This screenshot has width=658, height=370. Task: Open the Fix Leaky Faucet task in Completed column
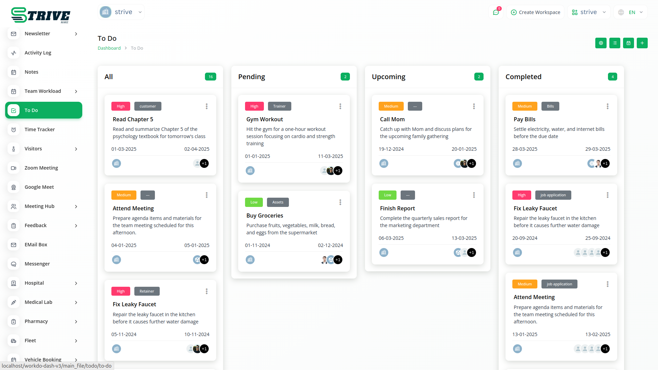pos(535,208)
